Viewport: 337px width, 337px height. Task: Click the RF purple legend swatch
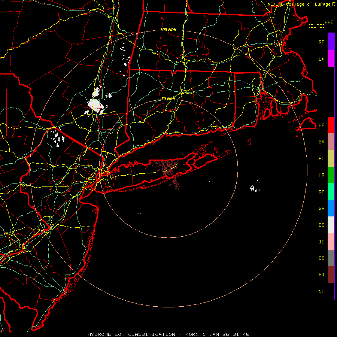331,42
